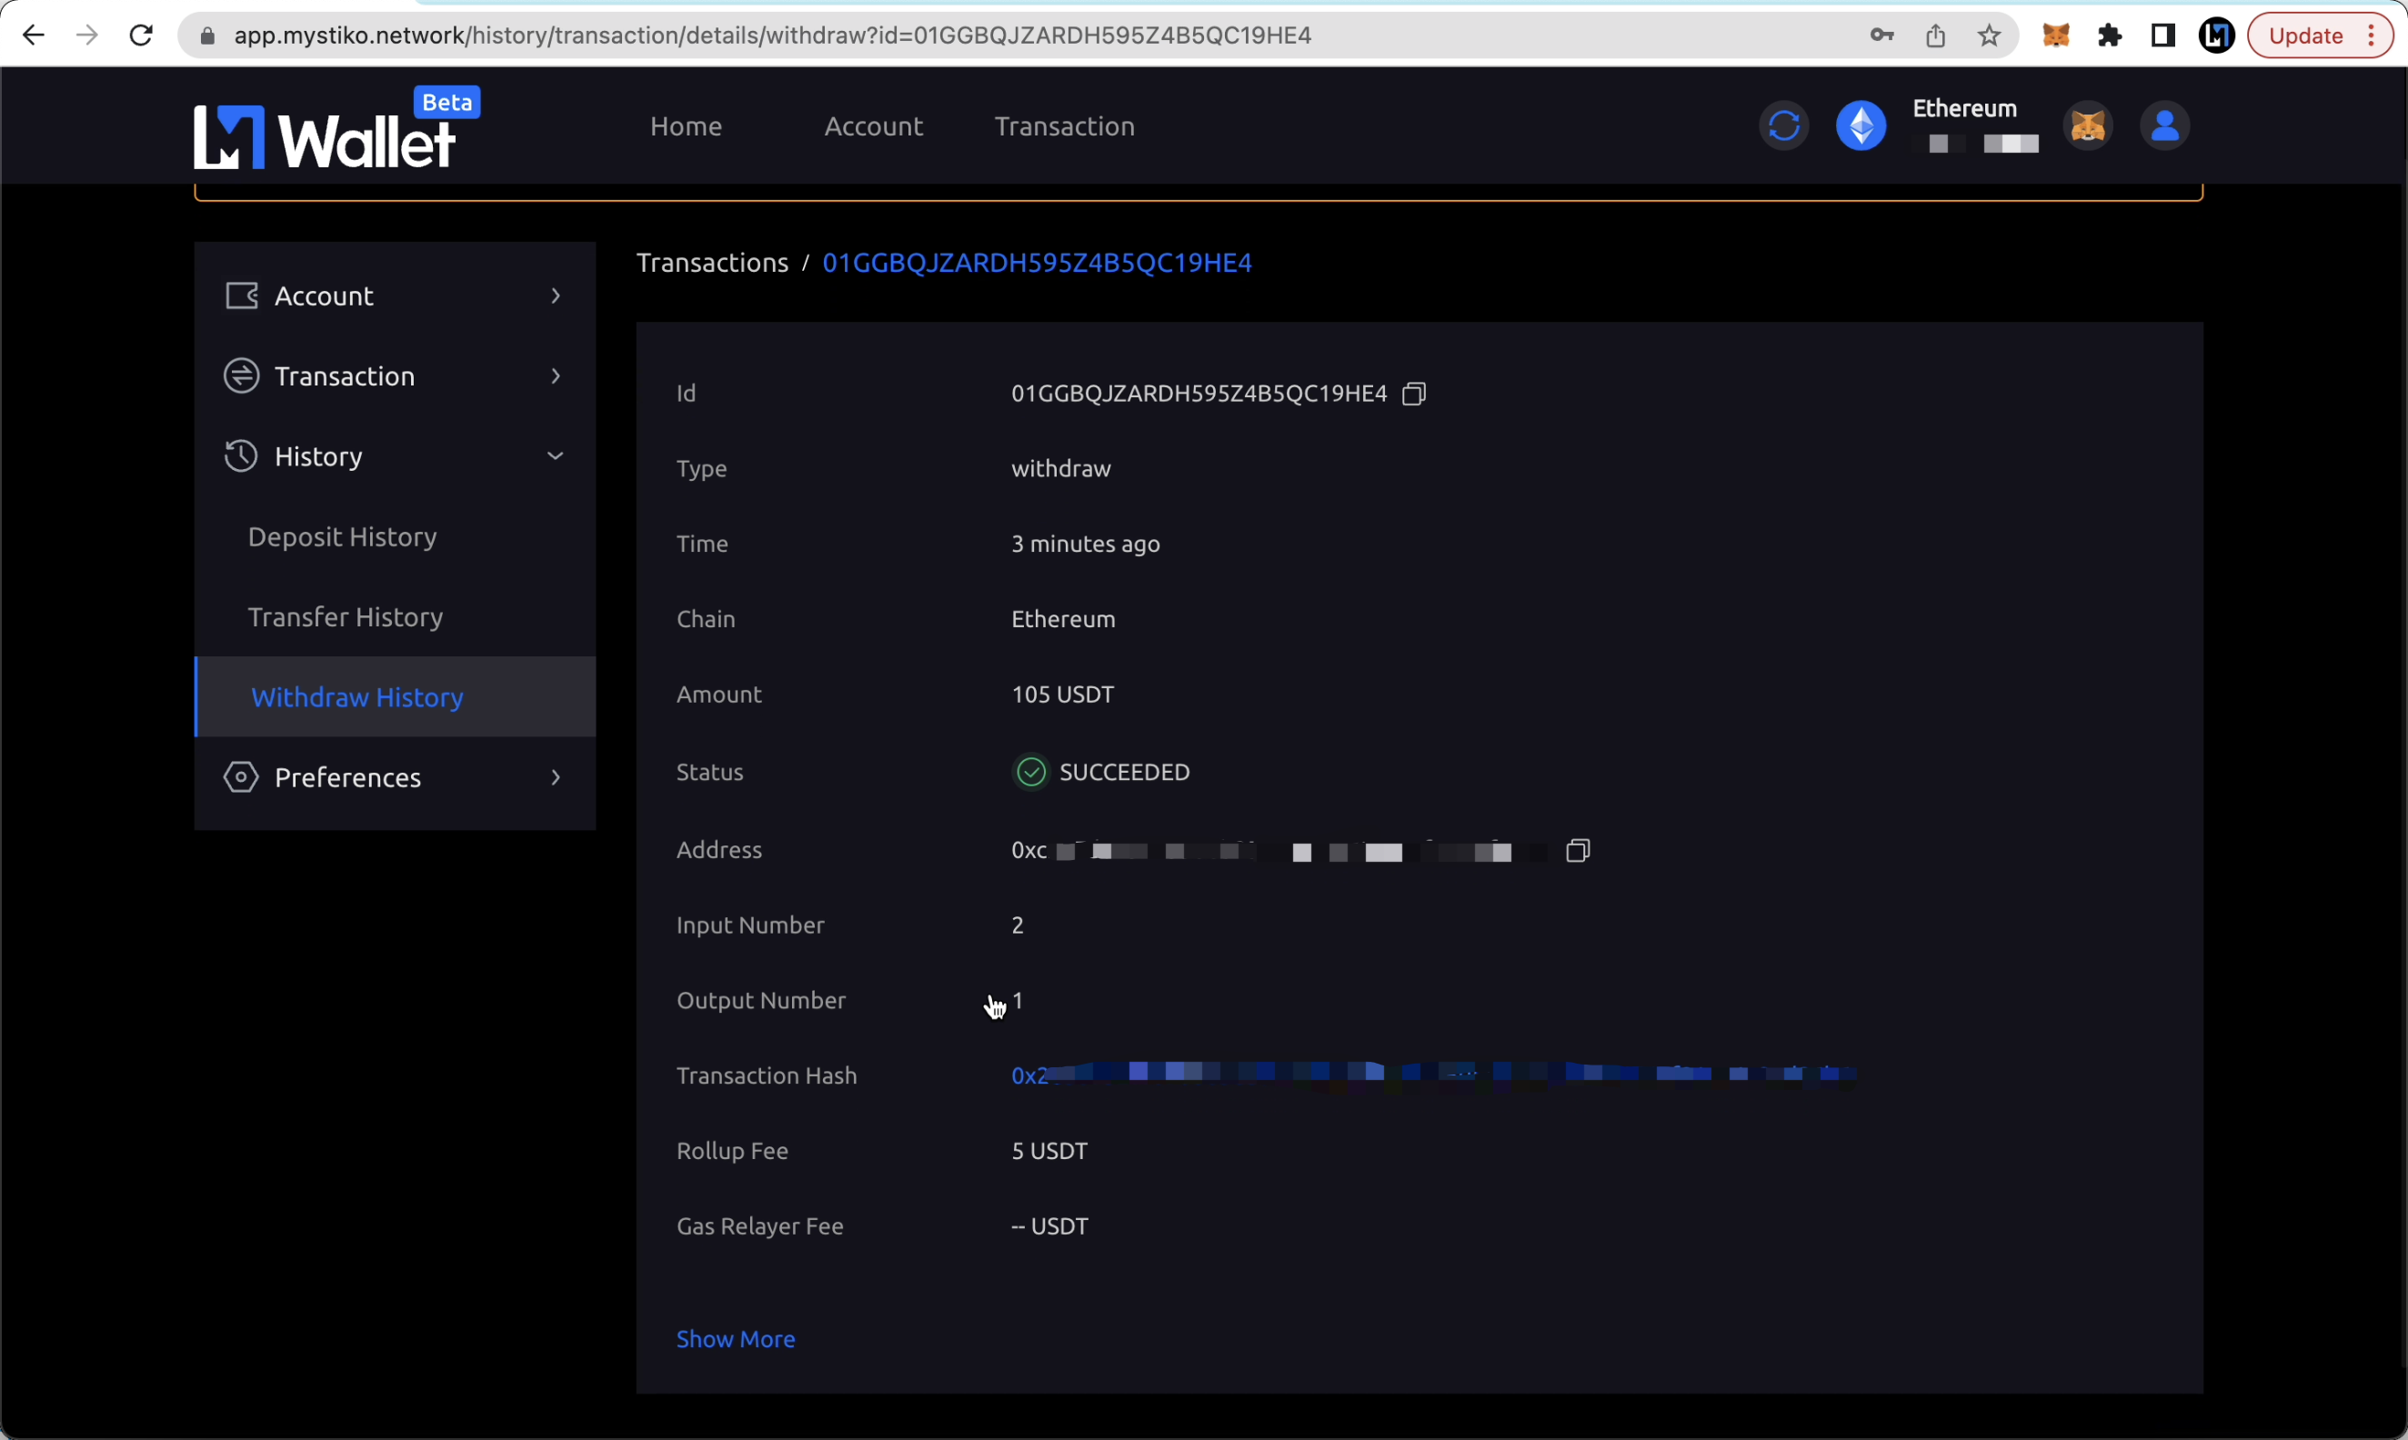Click the Ethereum network logo icon
The image size is (2408, 1440).
click(1861, 126)
